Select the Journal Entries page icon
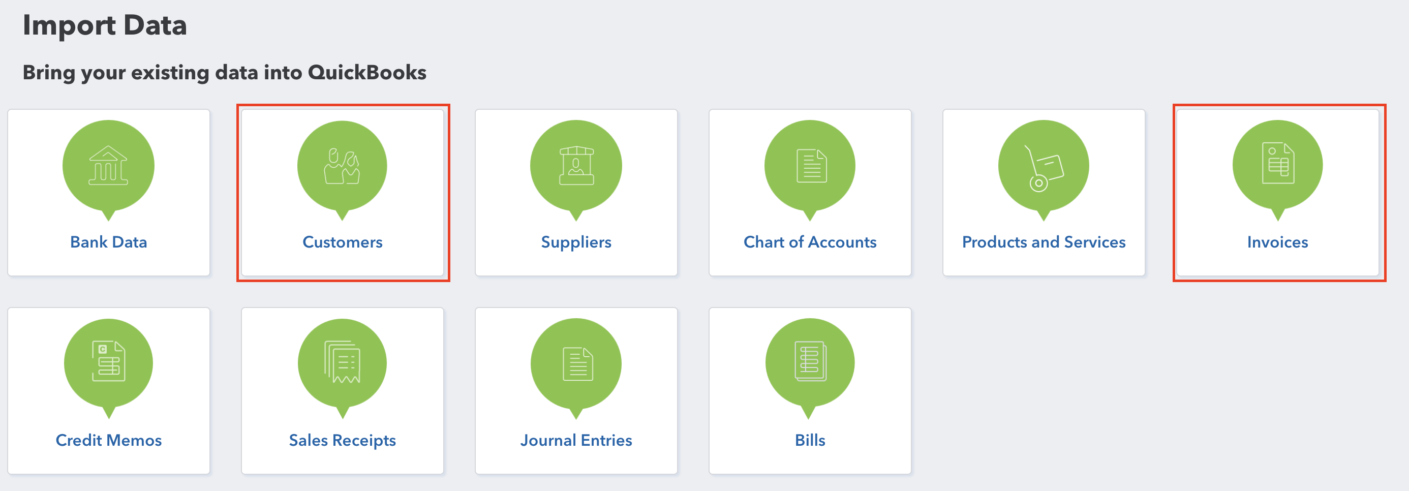The height and width of the screenshot is (491, 1409). 576,363
